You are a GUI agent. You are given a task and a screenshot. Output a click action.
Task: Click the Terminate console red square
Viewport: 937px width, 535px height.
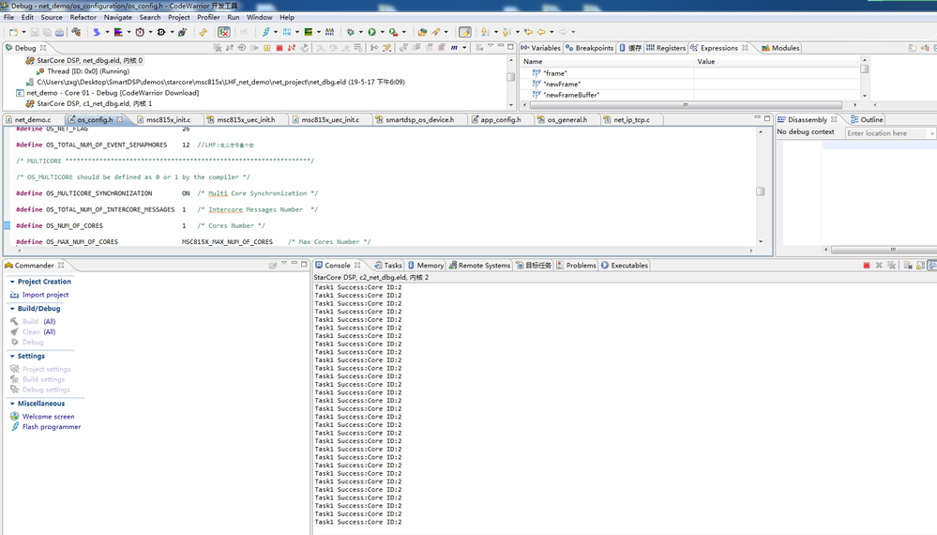pyautogui.click(x=867, y=266)
